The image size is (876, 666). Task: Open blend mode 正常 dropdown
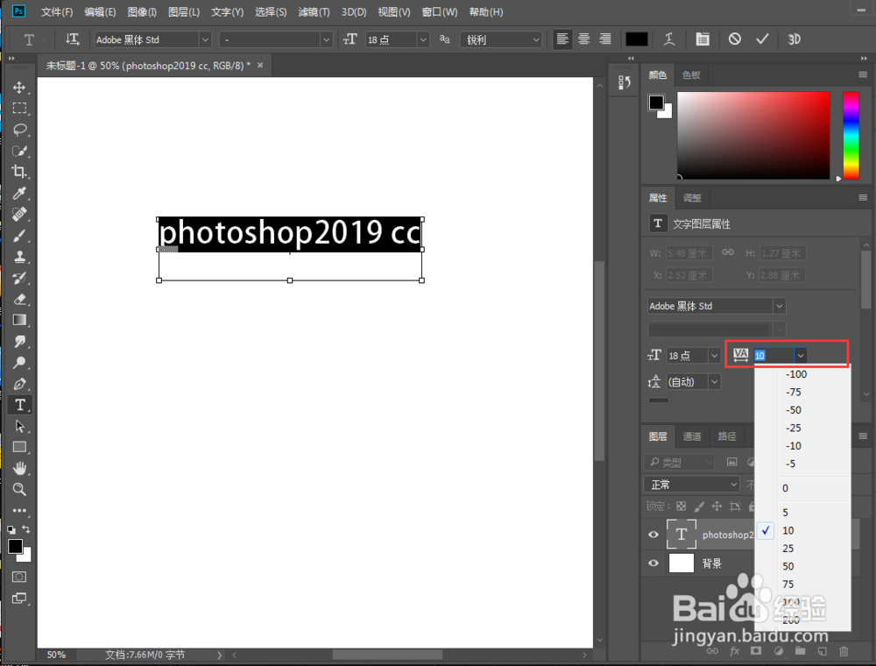[x=692, y=485]
